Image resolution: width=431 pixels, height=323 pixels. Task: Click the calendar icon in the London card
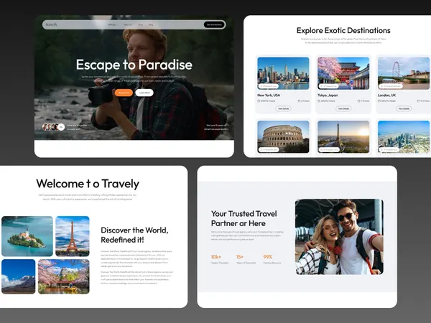[x=418, y=101]
